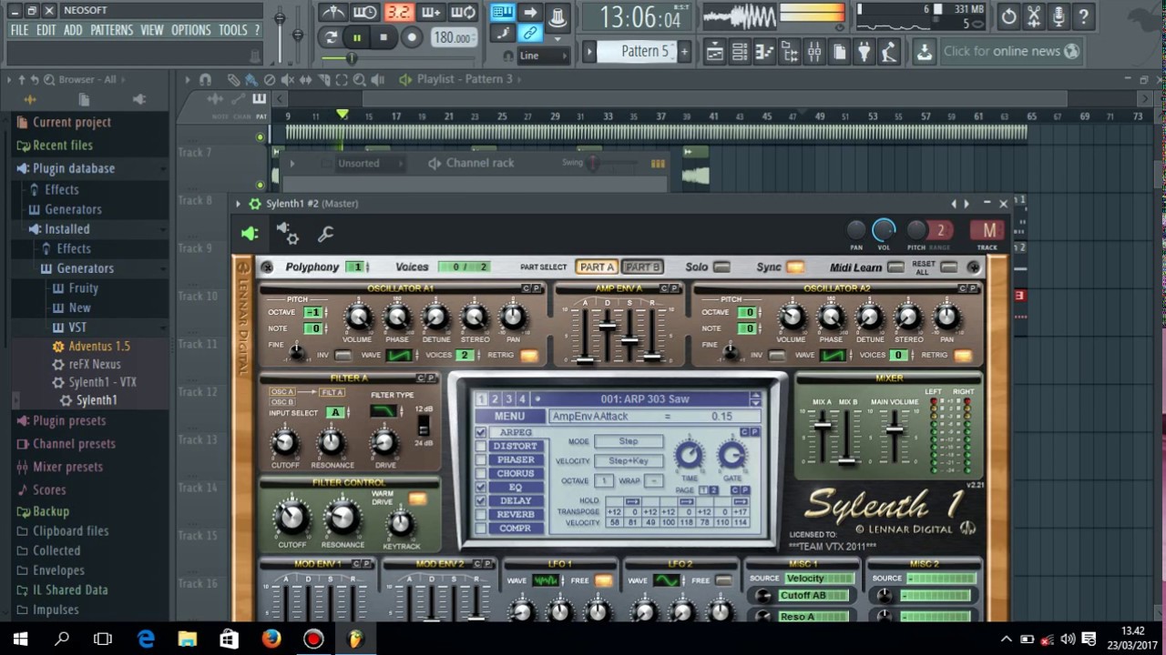Open Firefox from the taskbar
The image size is (1166, 655).
tap(271, 640)
